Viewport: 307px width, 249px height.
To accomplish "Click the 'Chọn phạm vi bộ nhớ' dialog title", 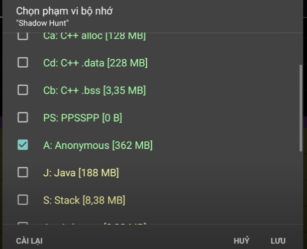I will click(x=64, y=11).
